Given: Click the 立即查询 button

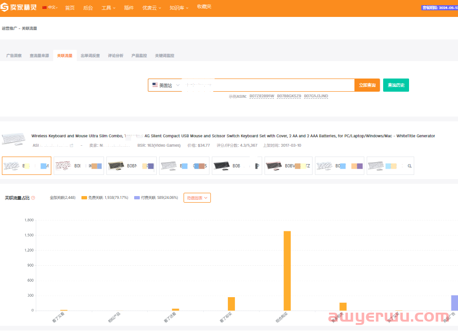Looking at the screenshot, I should click(367, 85).
